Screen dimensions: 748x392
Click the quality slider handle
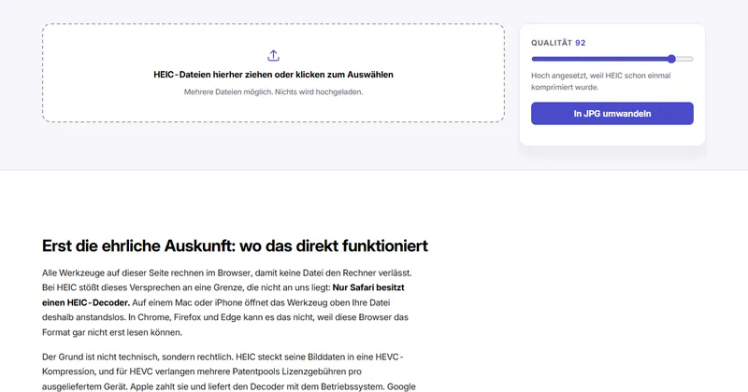coord(671,59)
